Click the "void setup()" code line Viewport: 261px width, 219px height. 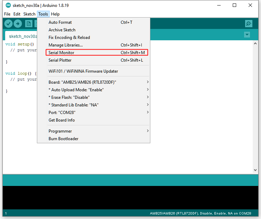19,44
